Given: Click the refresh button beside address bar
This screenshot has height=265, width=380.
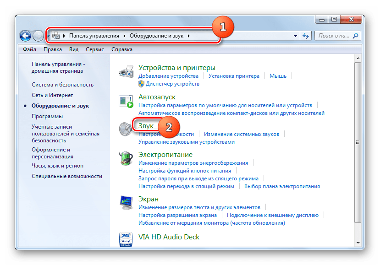Looking at the screenshot, I should coord(306,36).
